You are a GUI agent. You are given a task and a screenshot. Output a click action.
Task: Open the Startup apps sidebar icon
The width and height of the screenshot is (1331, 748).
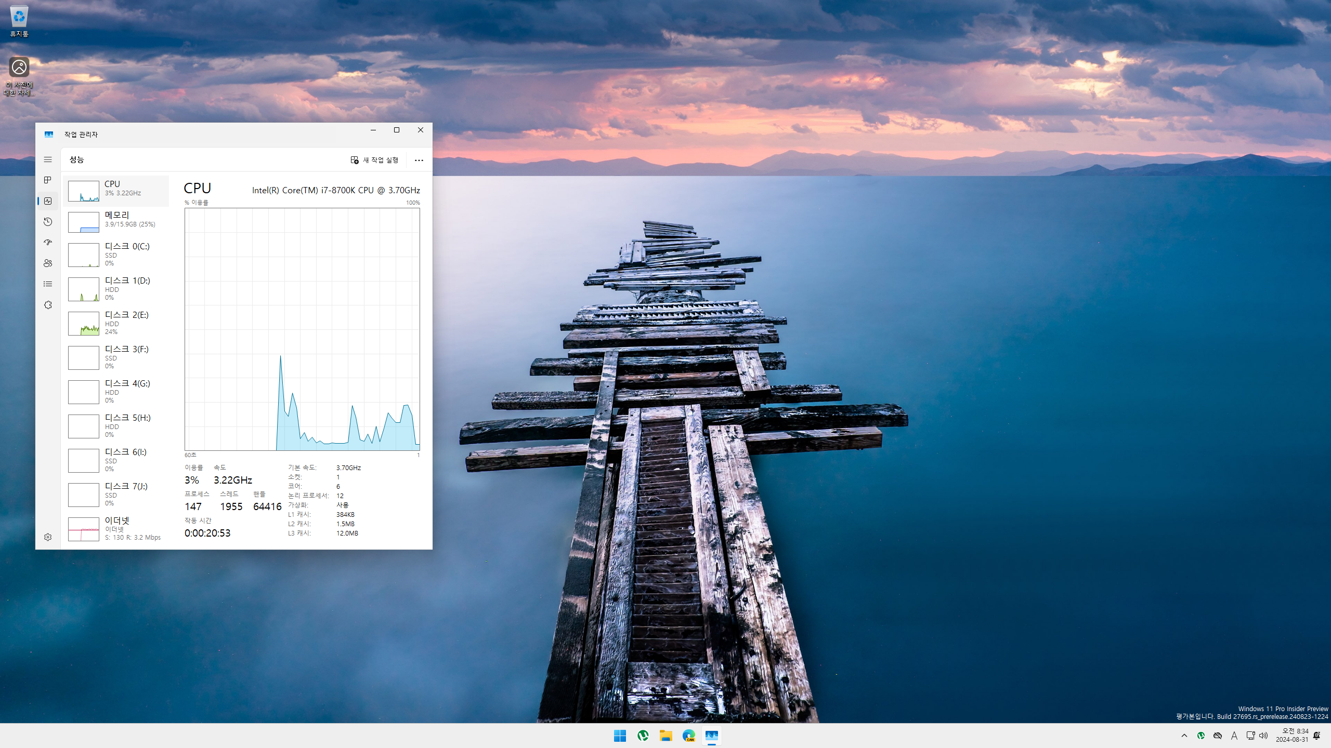pyautogui.click(x=48, y=243)
